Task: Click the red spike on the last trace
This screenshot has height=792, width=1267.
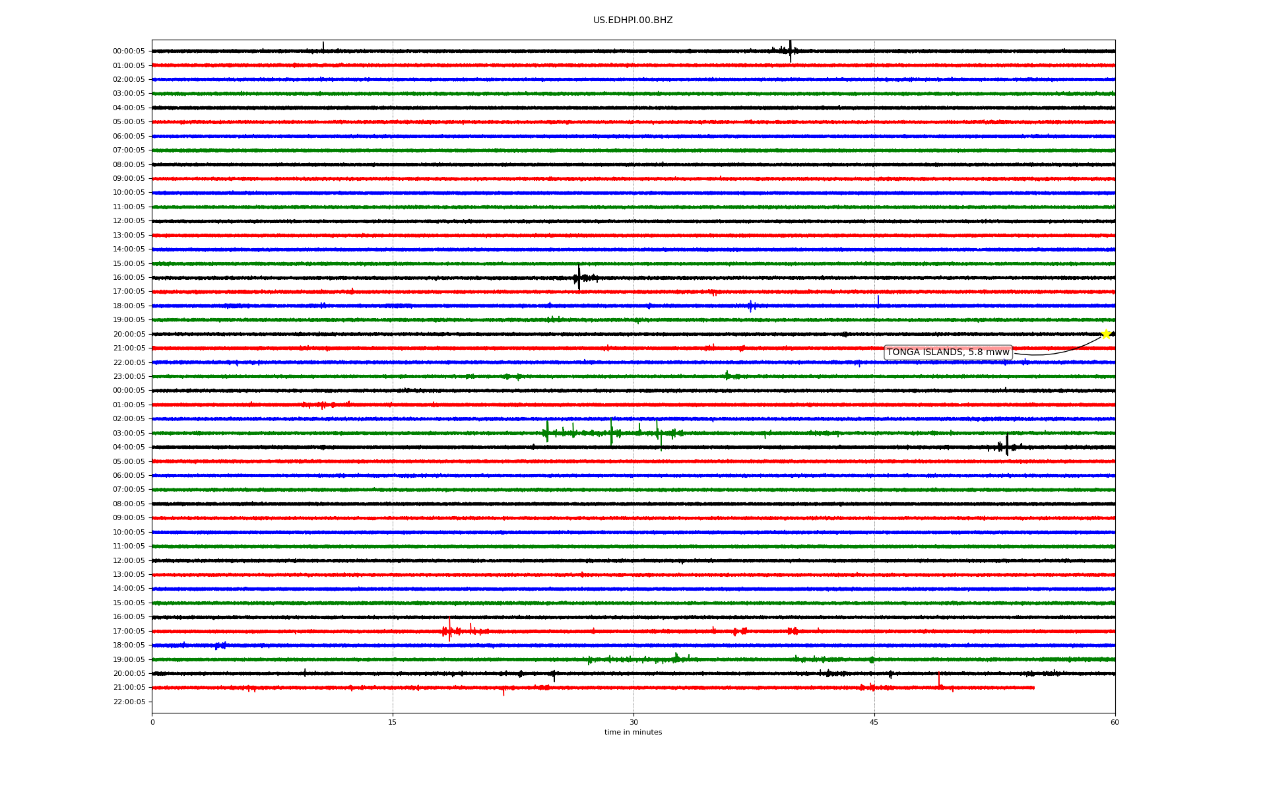Action: click(x=939, y=680)
